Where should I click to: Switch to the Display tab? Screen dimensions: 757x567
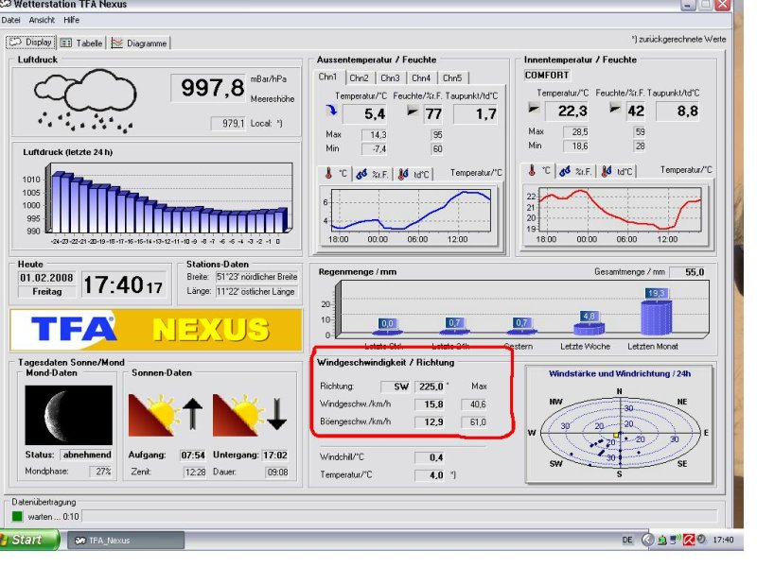point(30,43)
